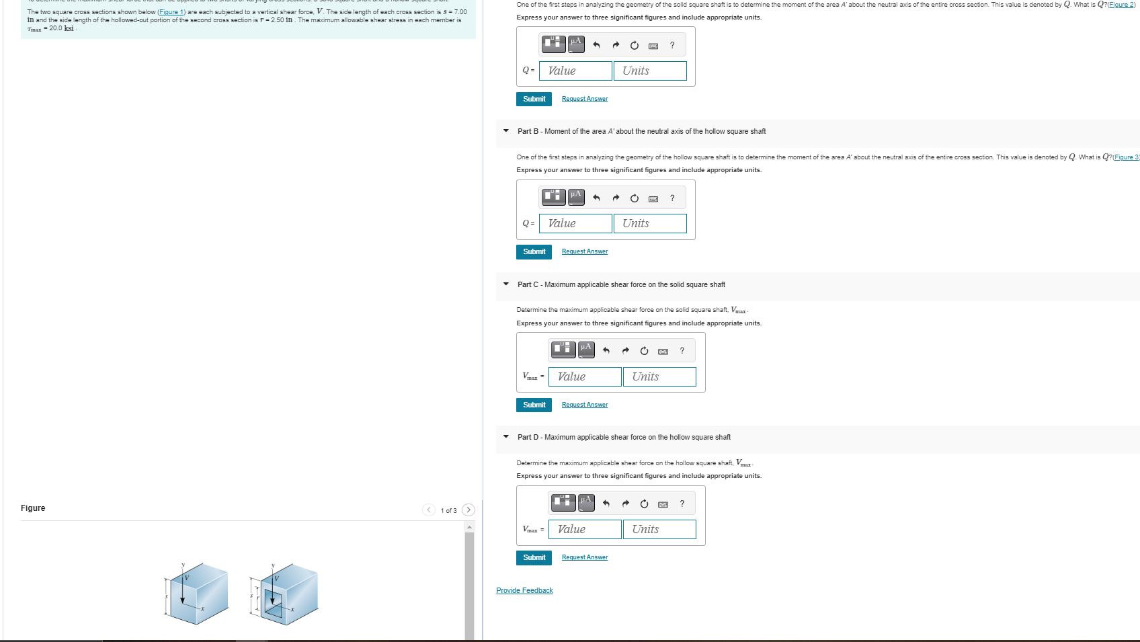Request Answer for Part C

click(585, 405)
